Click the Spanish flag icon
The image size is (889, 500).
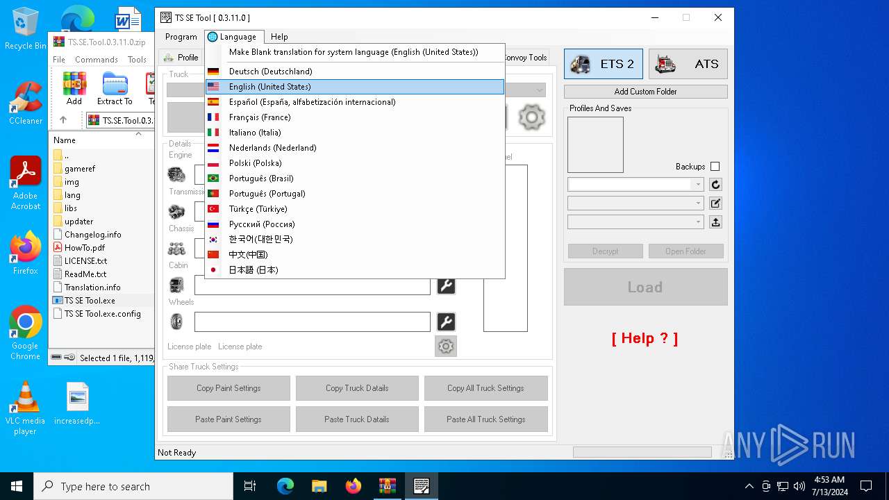[x=213, y=102]
